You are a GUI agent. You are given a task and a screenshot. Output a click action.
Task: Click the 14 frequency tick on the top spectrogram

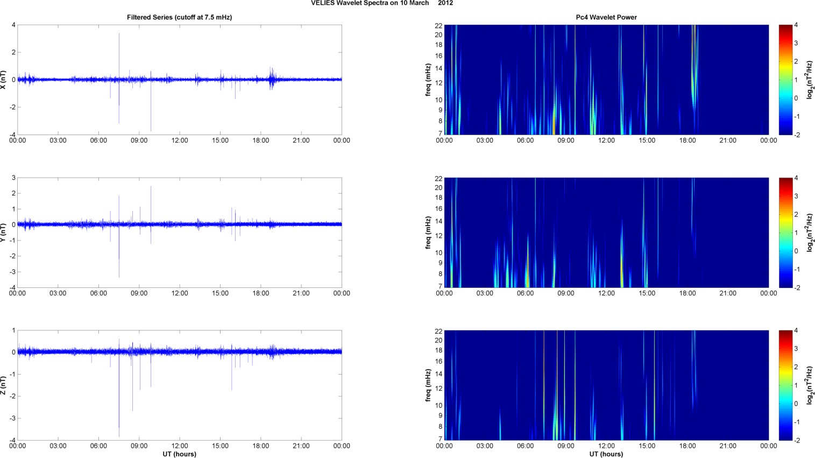click(439, 68)
